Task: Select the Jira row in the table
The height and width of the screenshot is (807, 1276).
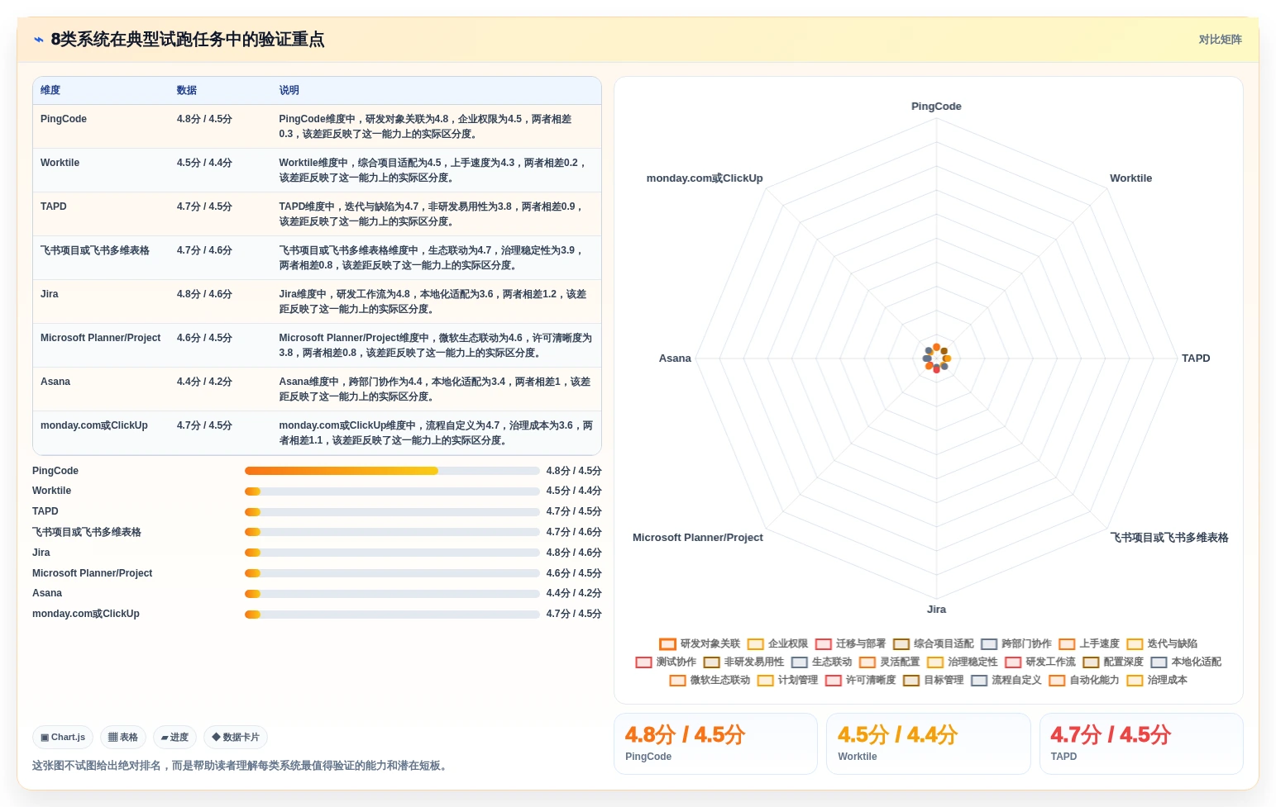Action: (317, 301)
